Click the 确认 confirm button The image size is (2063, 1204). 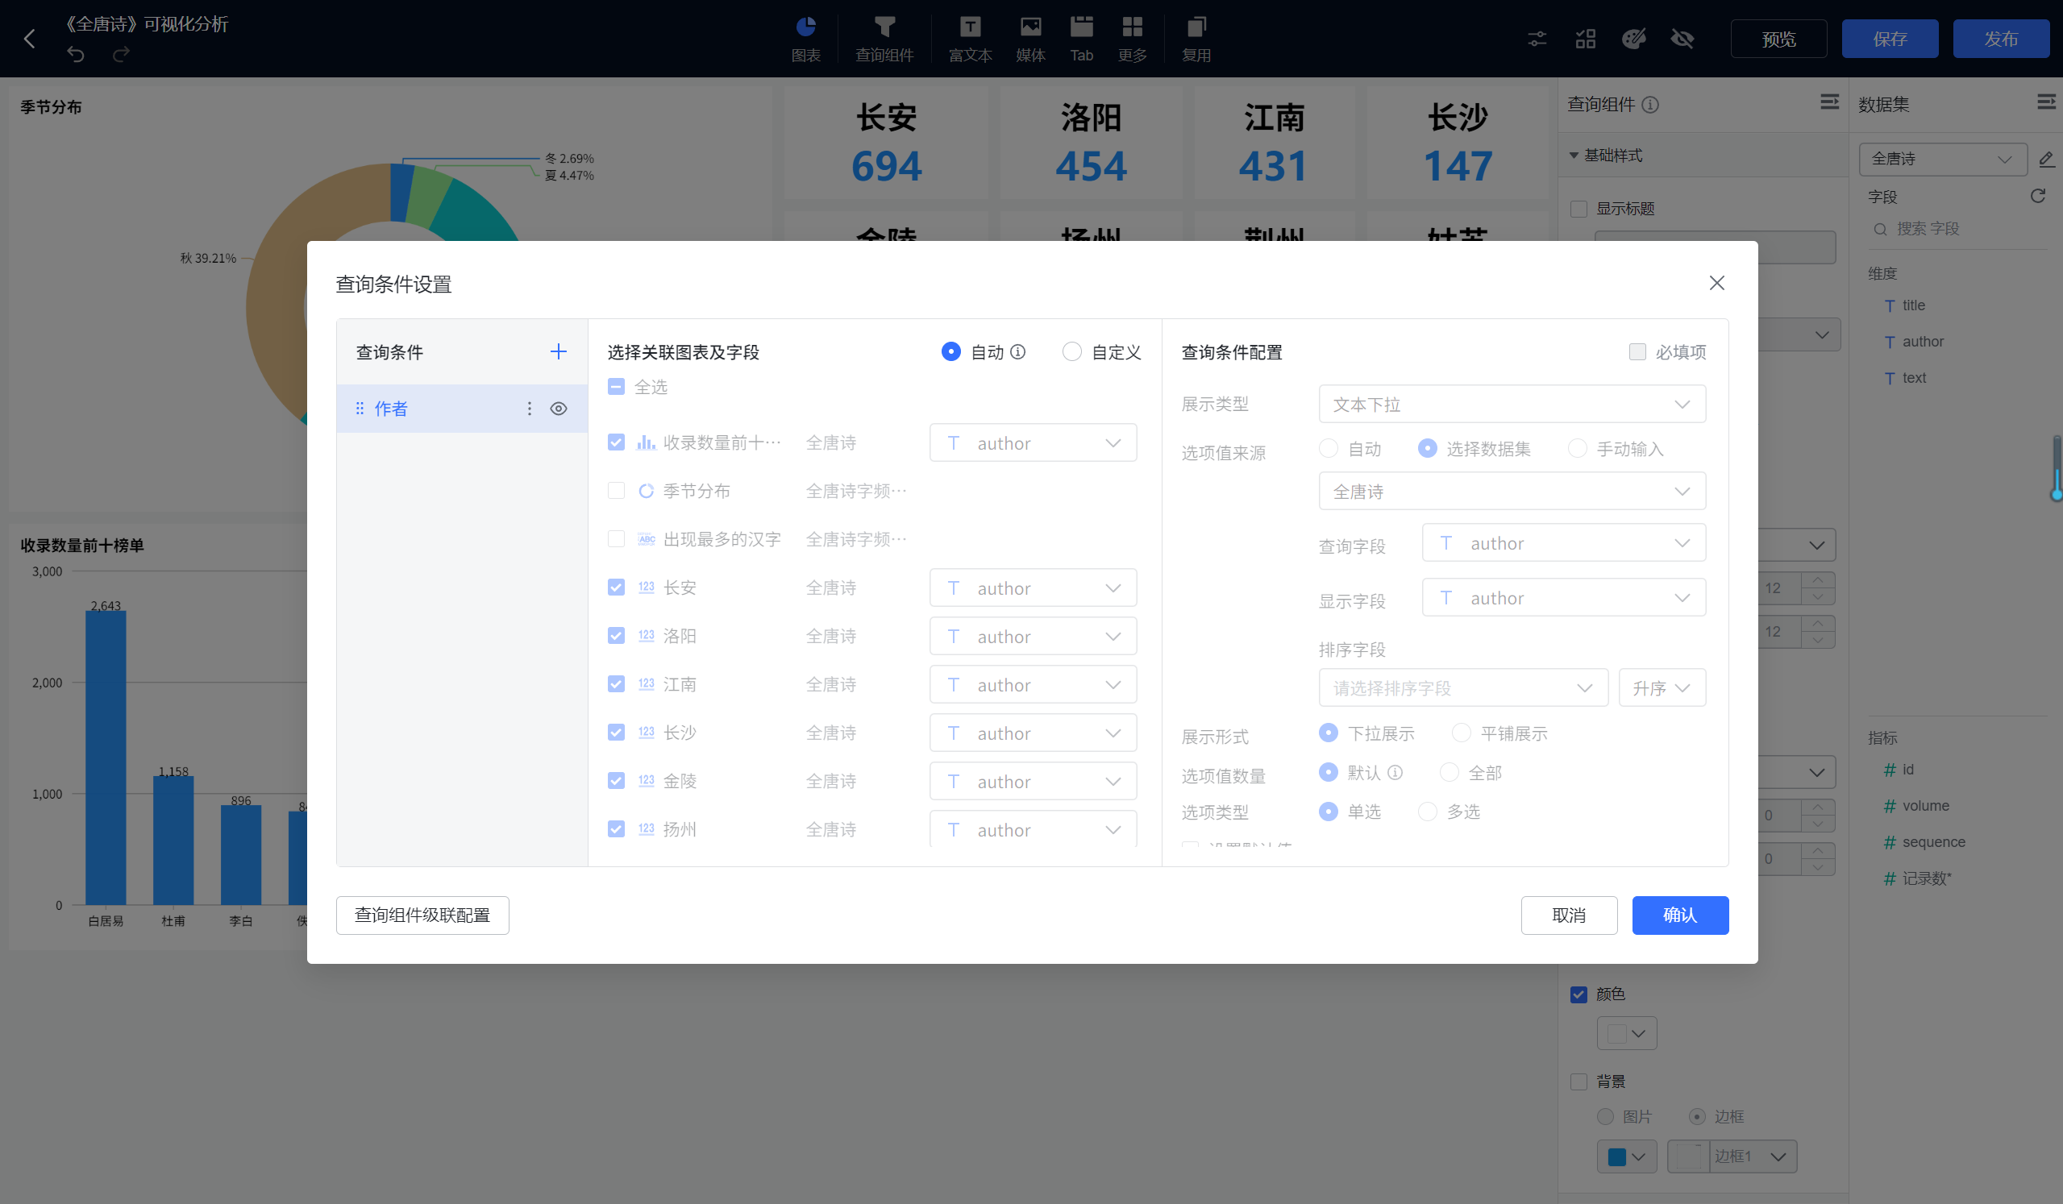(x=1680, y=915)
